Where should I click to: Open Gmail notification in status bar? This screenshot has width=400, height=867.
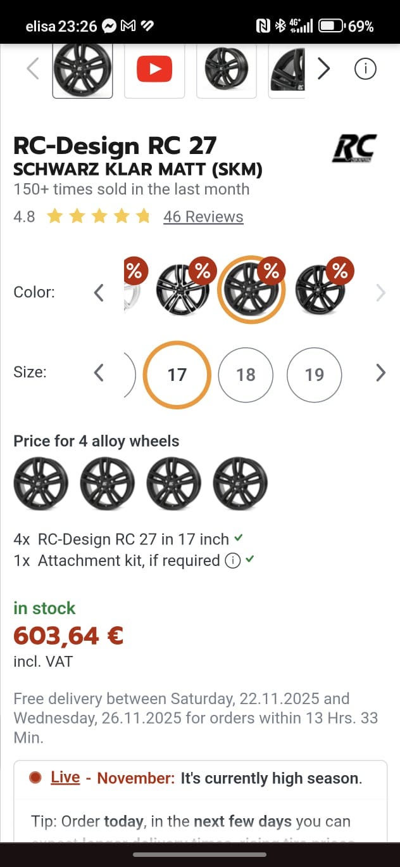128,26
